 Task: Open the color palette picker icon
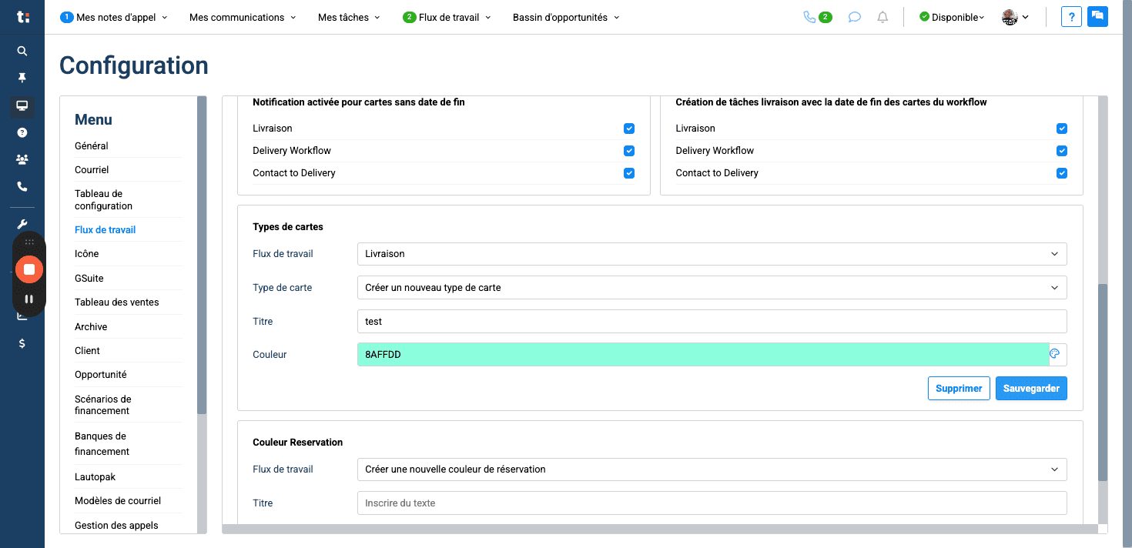tap(1055, 354)
